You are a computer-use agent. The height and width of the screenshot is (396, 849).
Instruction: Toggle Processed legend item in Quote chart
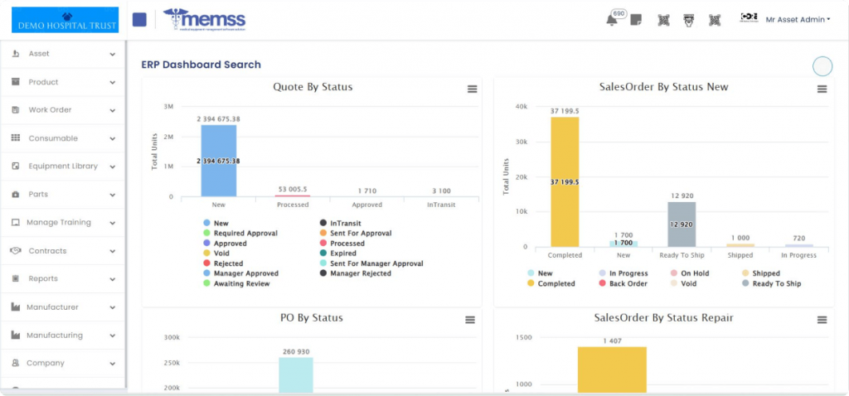[342, 244]
